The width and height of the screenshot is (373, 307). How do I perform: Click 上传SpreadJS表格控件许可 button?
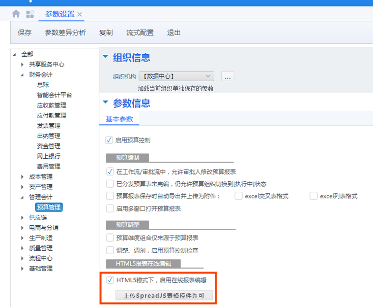tap(164, 295)
